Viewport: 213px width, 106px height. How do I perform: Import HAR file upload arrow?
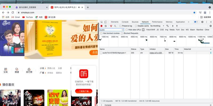coord(173,26)
